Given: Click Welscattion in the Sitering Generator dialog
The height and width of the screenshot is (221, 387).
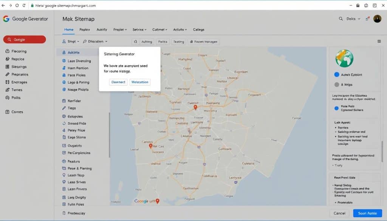Looking at the screenshot, I should (140, 82).
